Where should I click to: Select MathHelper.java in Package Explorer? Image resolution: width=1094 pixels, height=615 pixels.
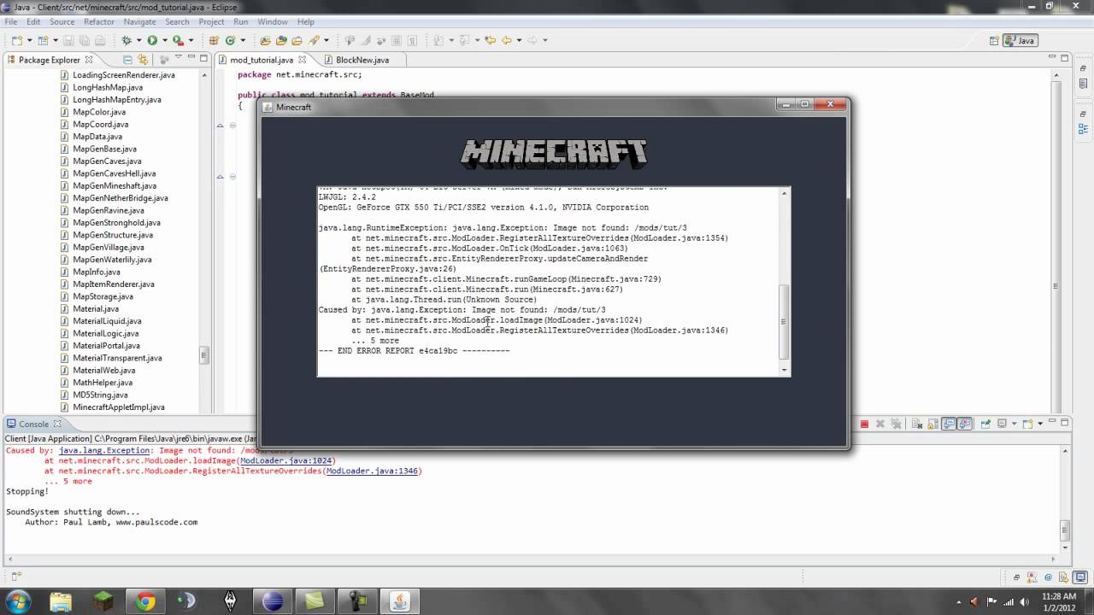[103, 383]
